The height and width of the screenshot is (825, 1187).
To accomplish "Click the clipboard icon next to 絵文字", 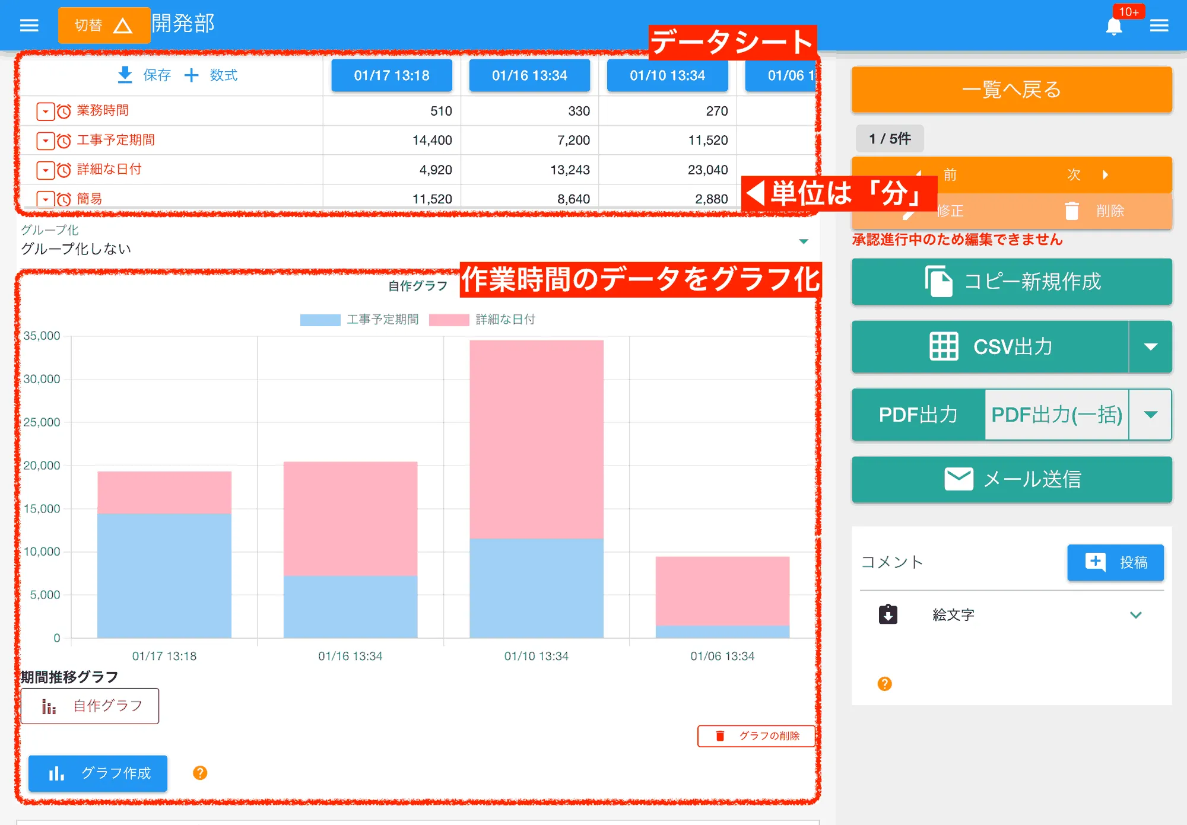I will [x=887, y=614].
